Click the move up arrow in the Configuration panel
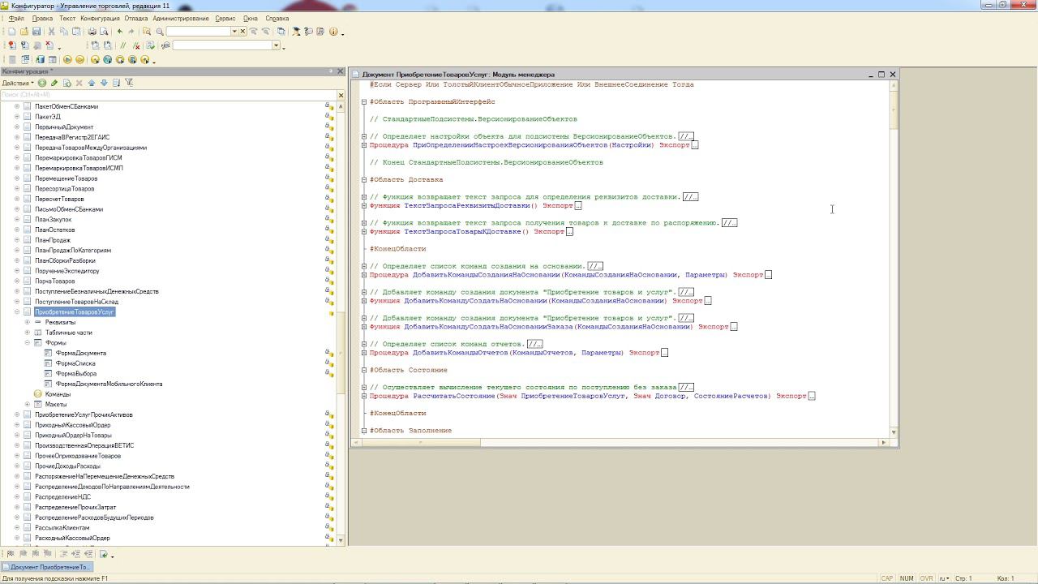 [92, 83]
